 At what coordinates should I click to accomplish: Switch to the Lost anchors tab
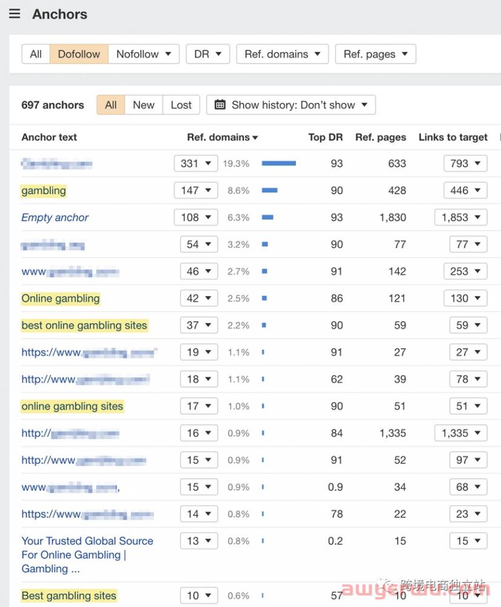click(x=181, y=105)
